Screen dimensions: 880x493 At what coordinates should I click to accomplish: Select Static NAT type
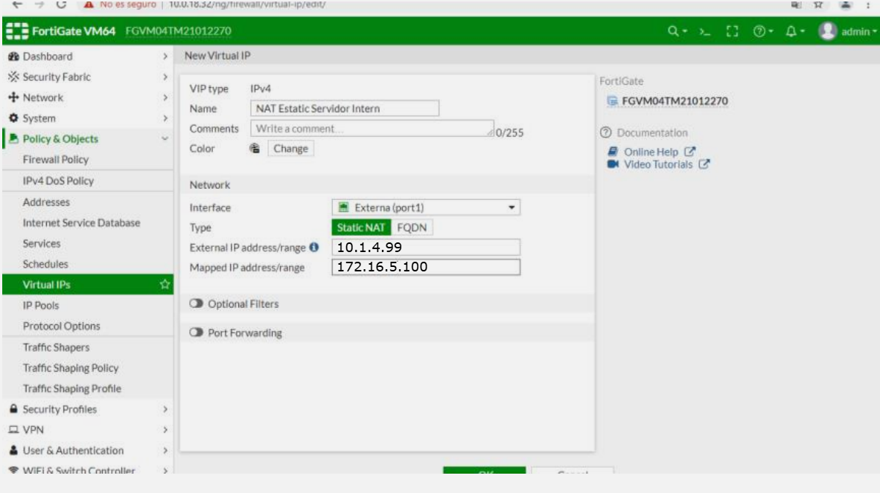(x=361, y=228)
